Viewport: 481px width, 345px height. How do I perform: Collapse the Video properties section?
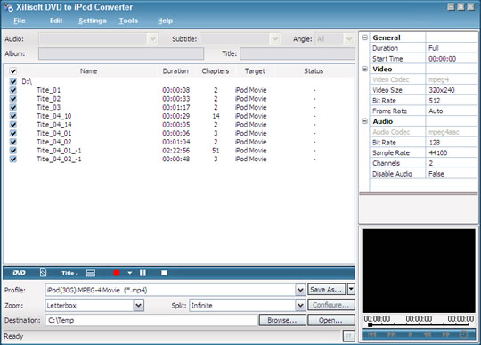click(x=364, y=69)
